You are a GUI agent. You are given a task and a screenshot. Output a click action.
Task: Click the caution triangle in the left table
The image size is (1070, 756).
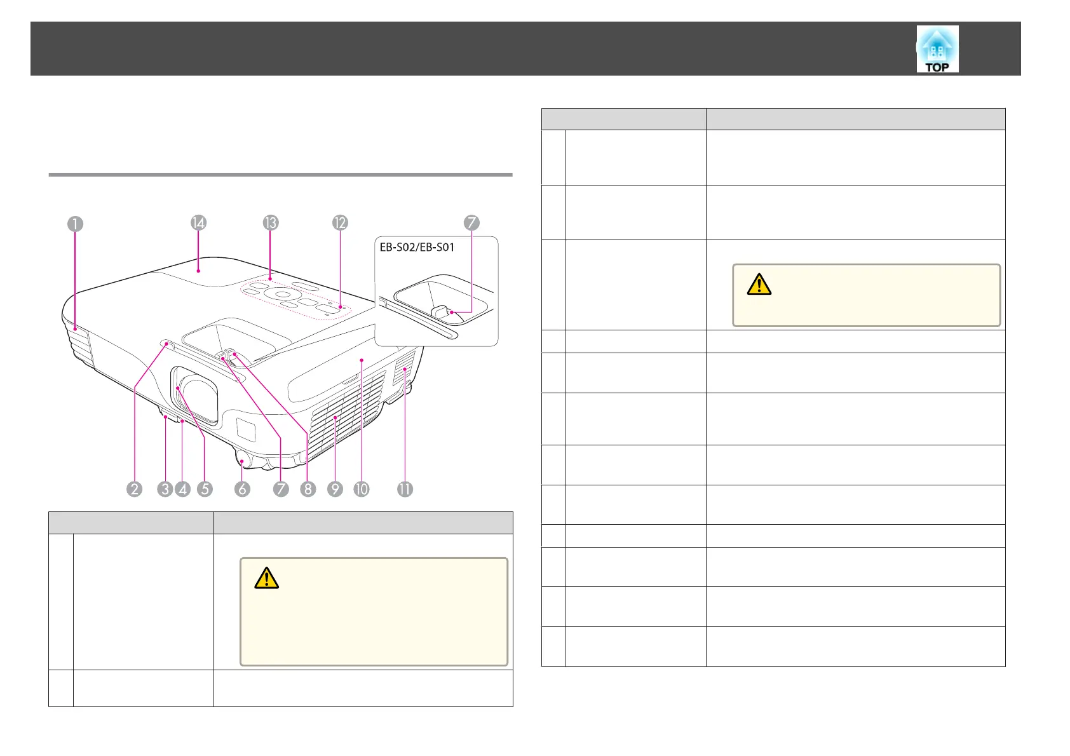coord(267,577)
